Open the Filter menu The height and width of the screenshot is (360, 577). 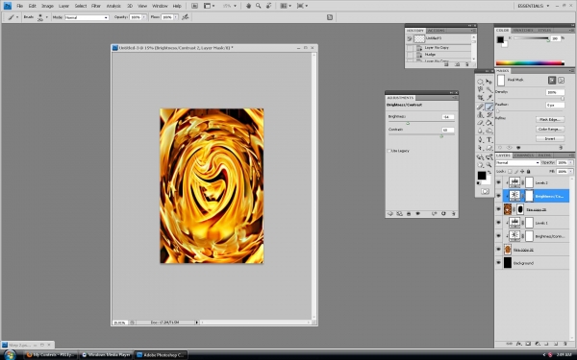96,6
